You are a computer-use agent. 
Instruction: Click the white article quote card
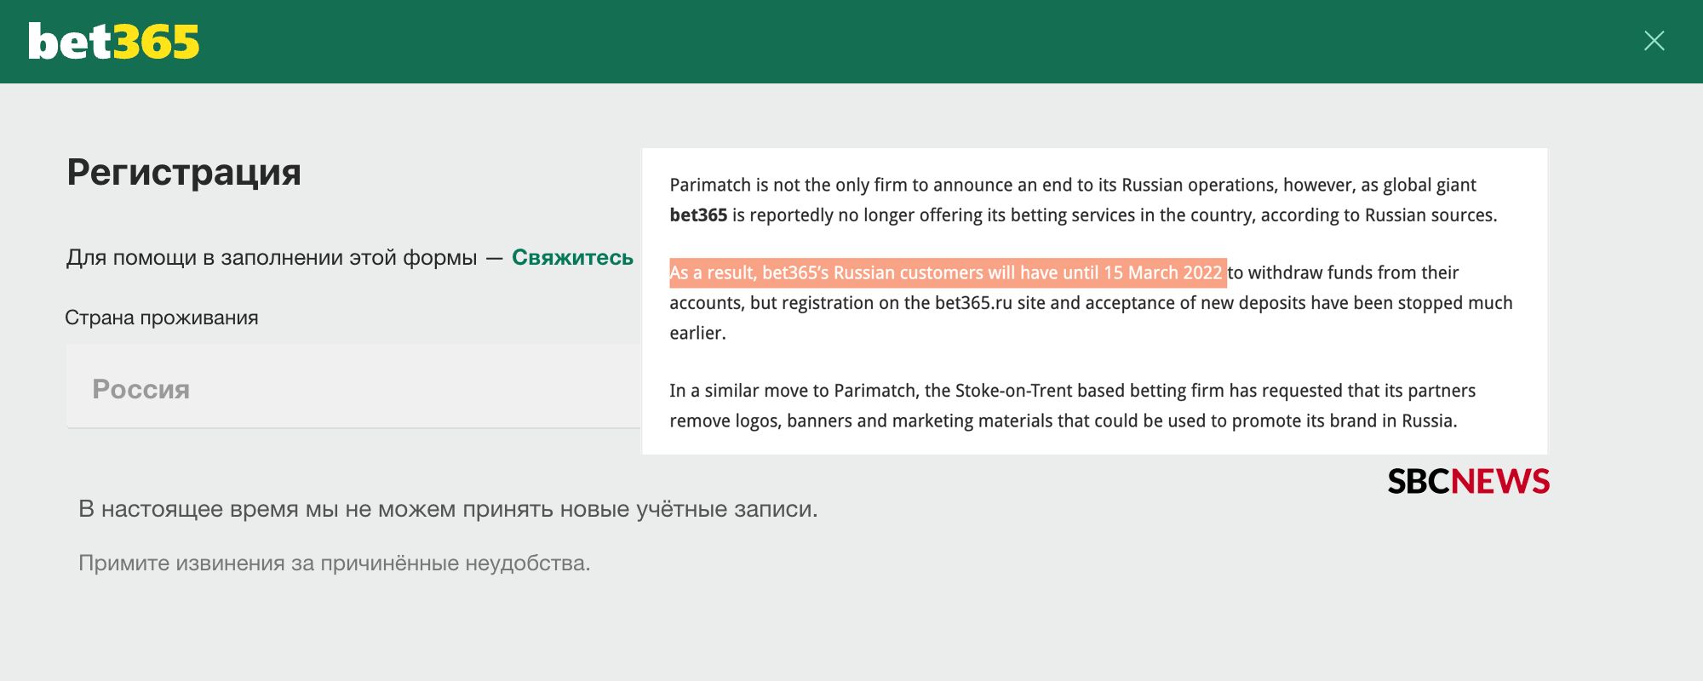tap(1094, 301)
